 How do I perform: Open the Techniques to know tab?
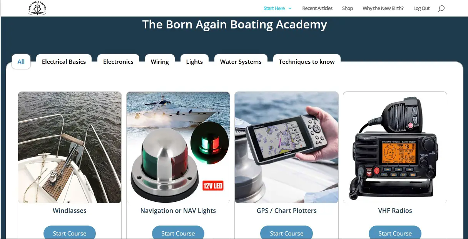coord(307,61)
